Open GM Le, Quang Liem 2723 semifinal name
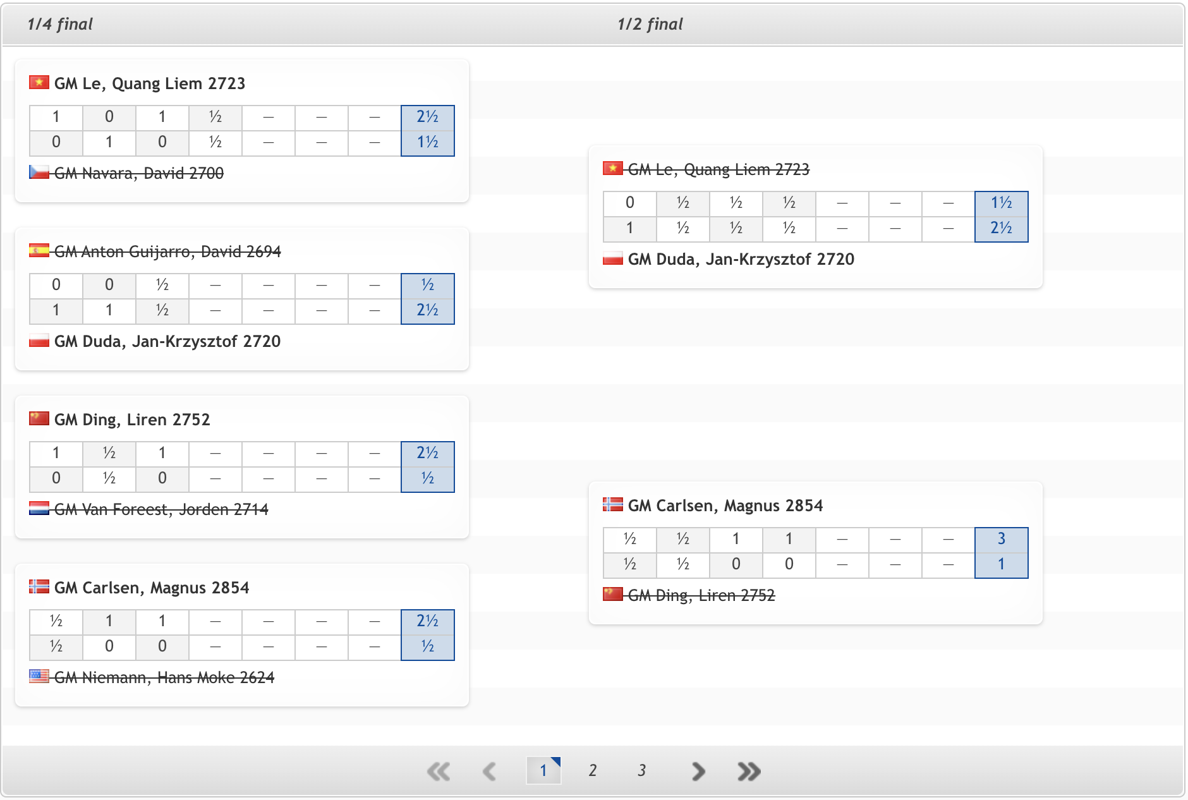Viewport: 1188px width, 800px height. 718,169
